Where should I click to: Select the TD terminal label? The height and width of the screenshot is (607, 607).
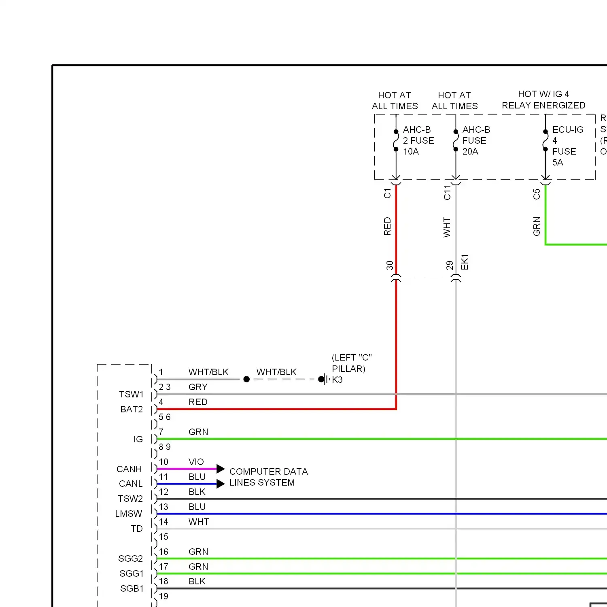137,528
